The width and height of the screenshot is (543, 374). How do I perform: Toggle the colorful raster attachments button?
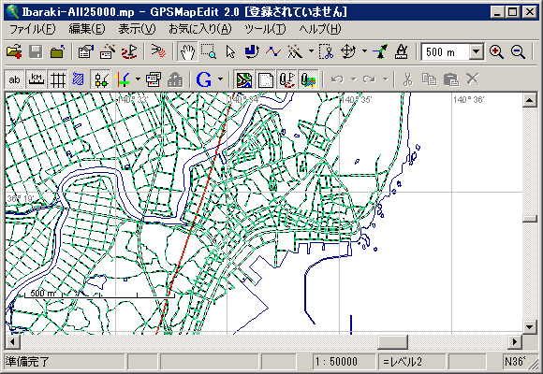(309, 79)
